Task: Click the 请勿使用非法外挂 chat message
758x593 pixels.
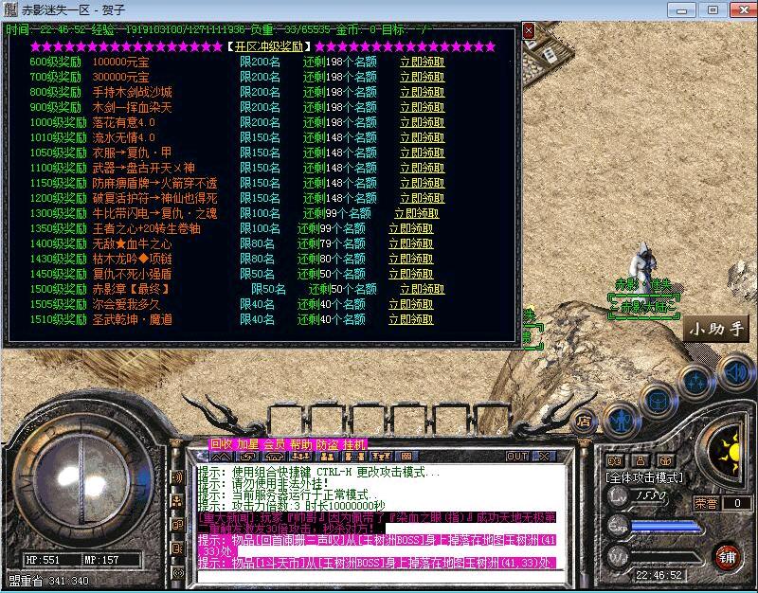Action: tap(264, 483)
